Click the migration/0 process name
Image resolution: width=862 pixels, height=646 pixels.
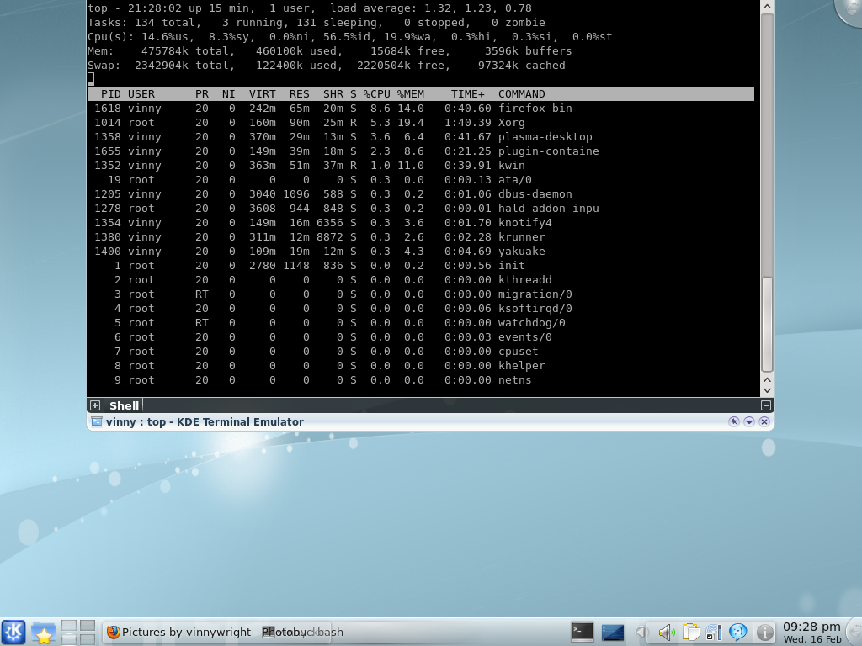pos(535,294)
